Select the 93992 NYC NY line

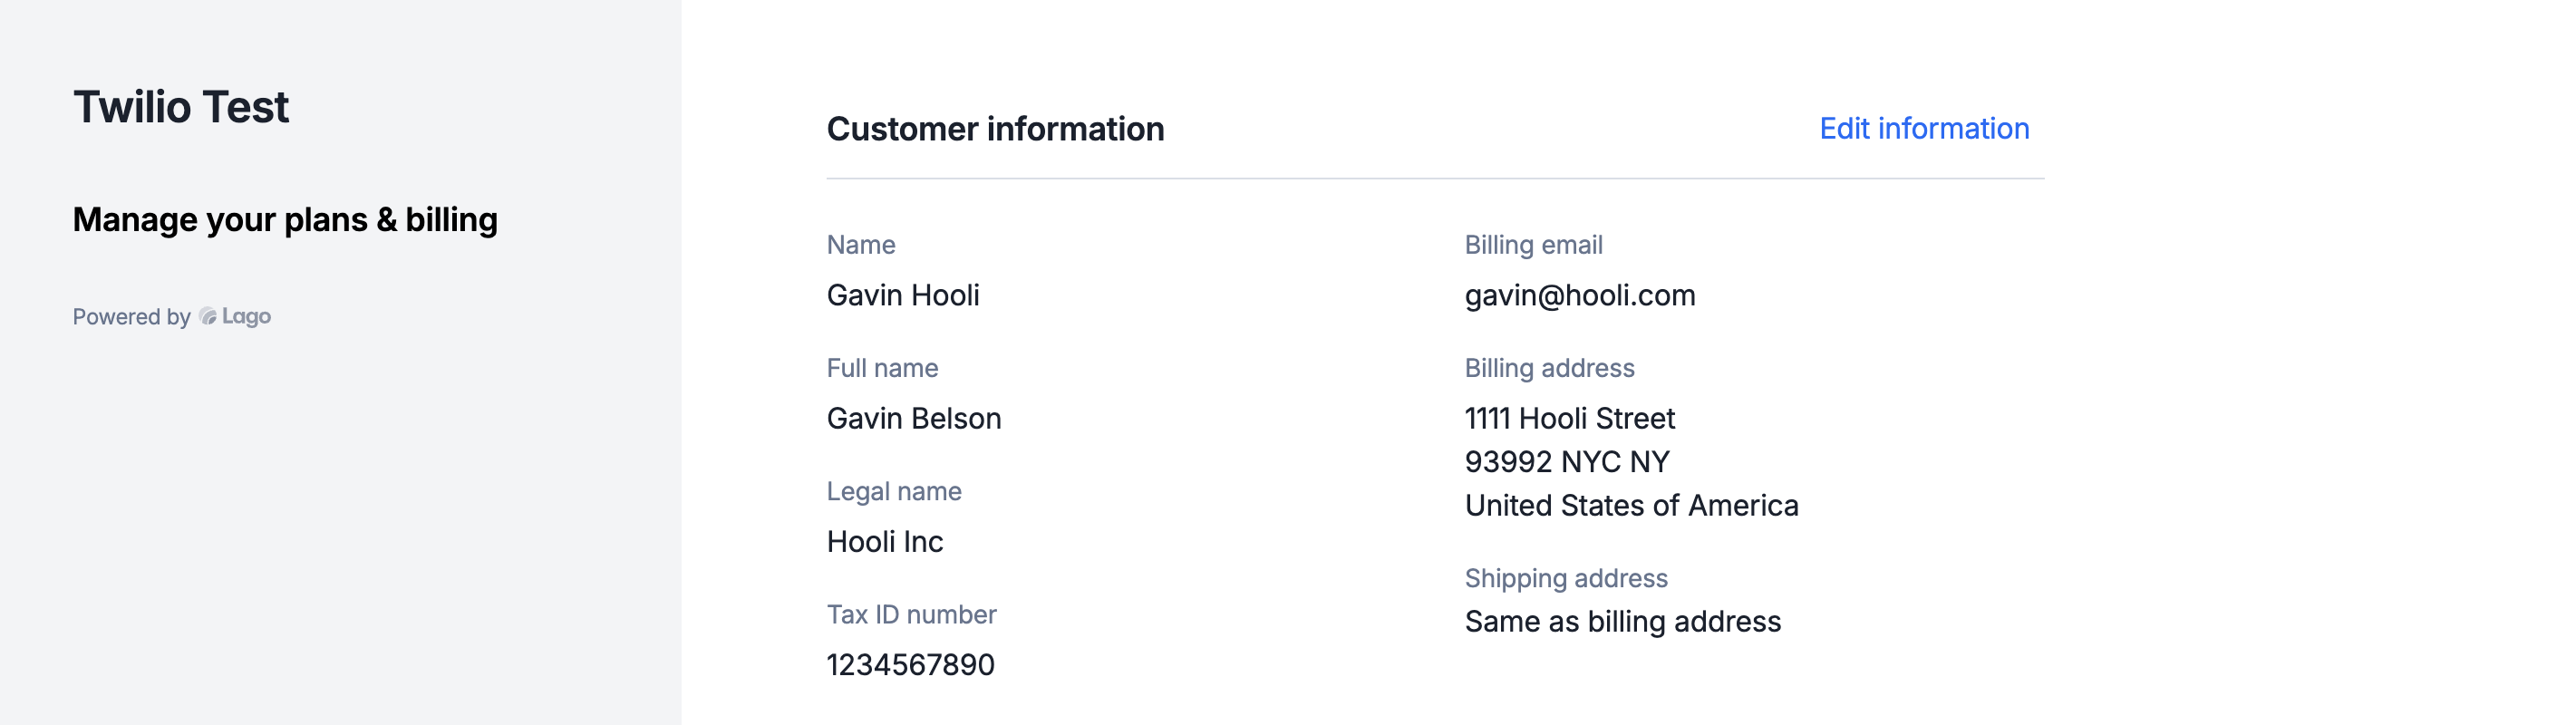pos(1567,462)
